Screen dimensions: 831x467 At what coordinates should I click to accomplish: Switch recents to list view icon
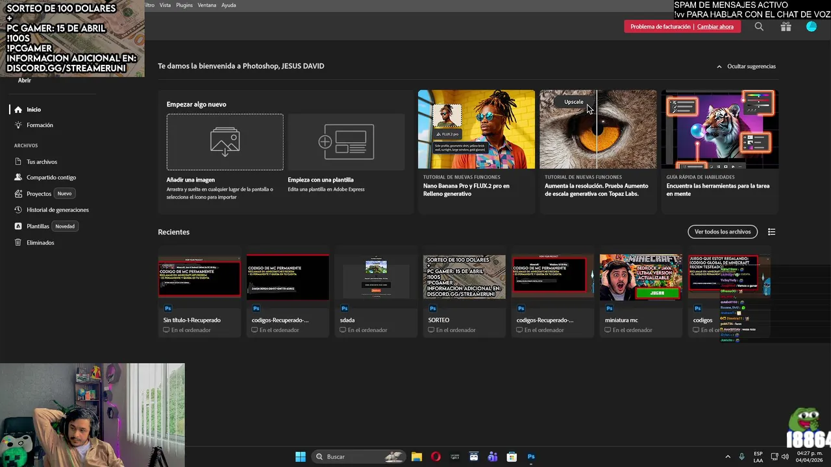point(771,232)
